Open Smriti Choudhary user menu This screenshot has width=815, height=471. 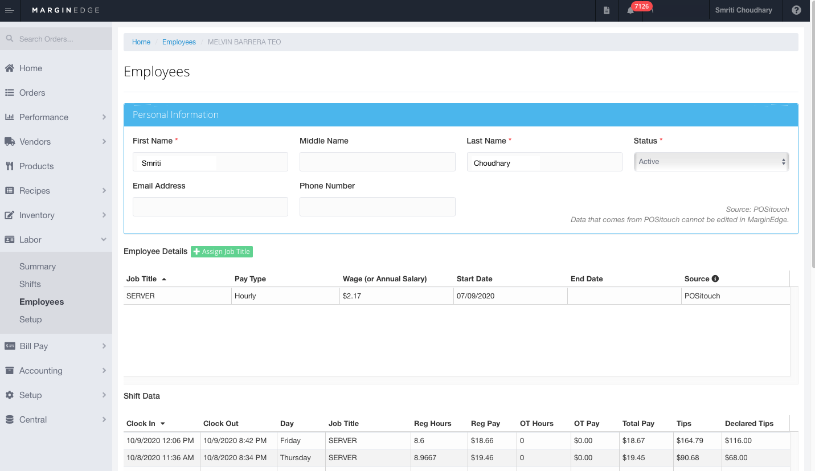744,10
